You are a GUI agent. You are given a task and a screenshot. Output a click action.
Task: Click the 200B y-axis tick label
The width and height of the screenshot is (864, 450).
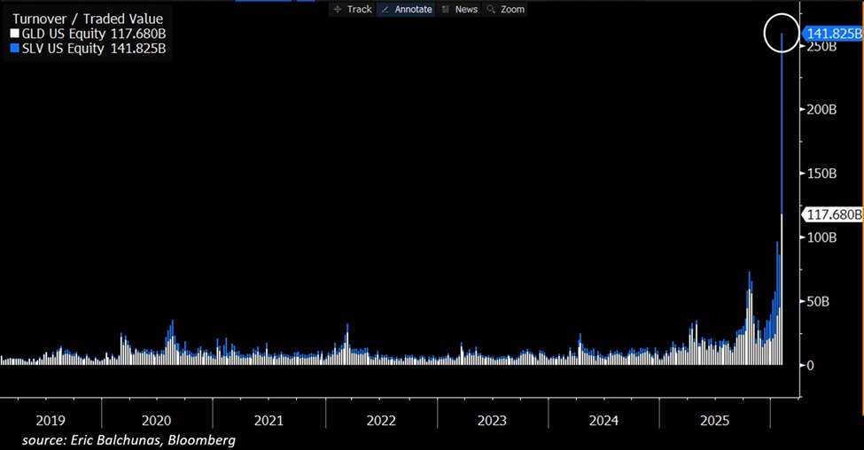[819, 109]
